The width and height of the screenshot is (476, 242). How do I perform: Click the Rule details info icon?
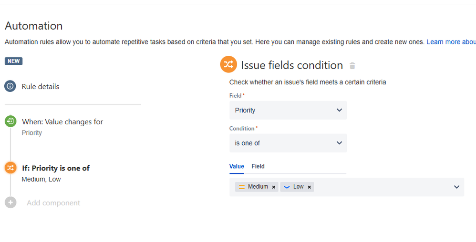coord(10,86)
